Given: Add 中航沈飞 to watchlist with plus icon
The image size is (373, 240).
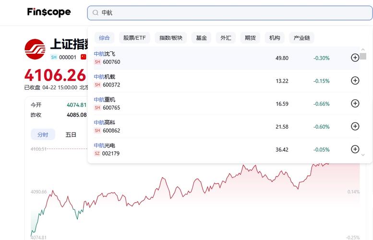Looking at the screenshot, I should (x=355, y=58).
